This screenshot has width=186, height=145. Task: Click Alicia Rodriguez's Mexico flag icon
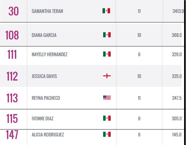(x=107, y=134)
